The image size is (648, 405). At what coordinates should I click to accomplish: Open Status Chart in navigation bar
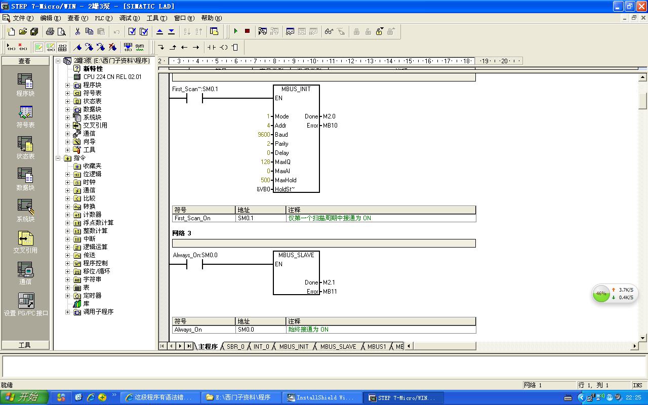[x=25, y=148]
